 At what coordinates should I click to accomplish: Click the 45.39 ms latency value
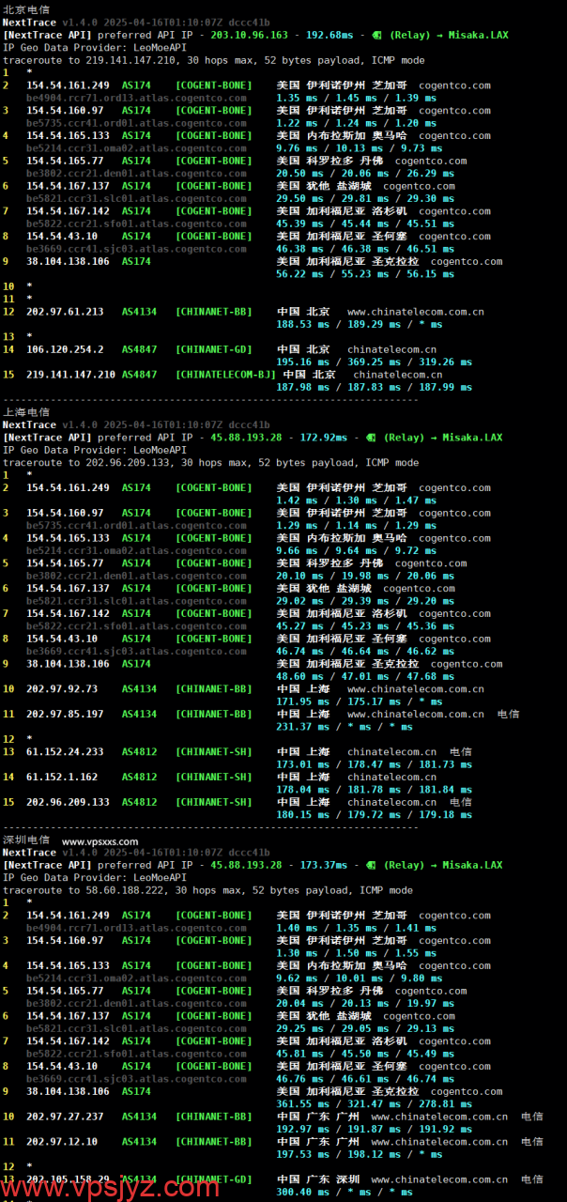[x=299, y=223]
